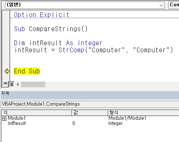The width and height of the screenshot is (179, 142).
Task: Click the yellow execution arrow in margin
Action: point(7,71)
